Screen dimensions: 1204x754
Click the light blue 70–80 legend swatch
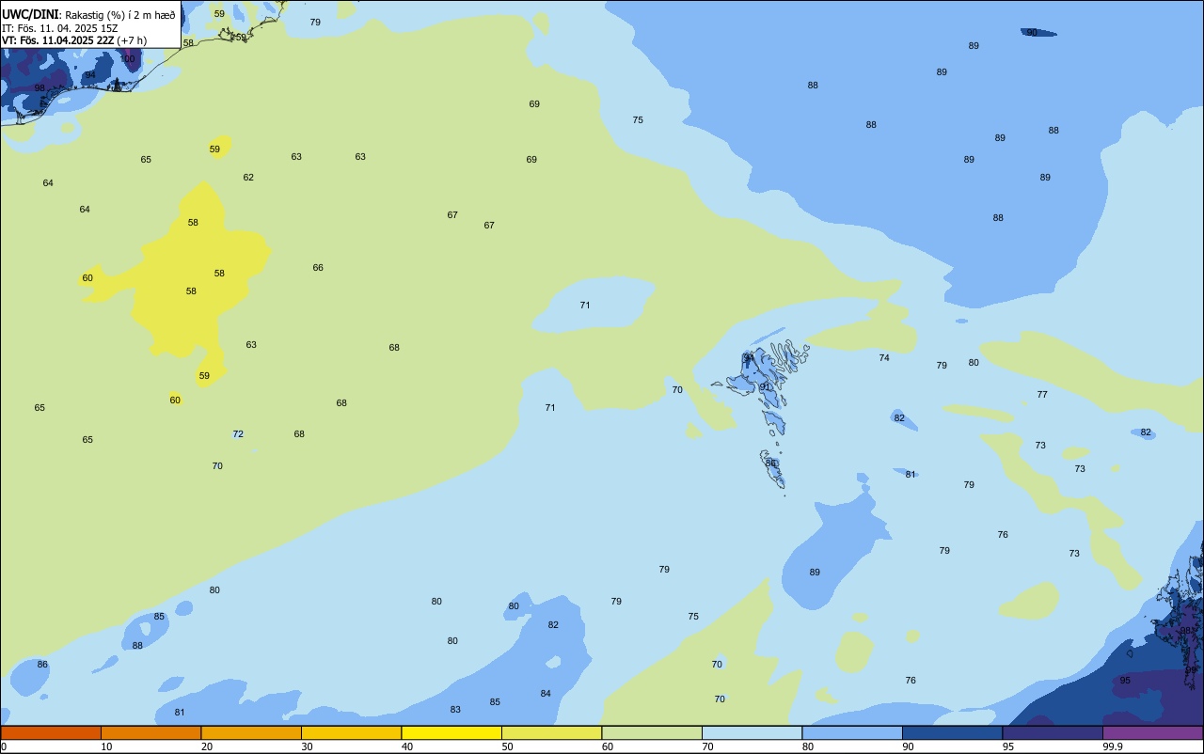click(752, 732)
